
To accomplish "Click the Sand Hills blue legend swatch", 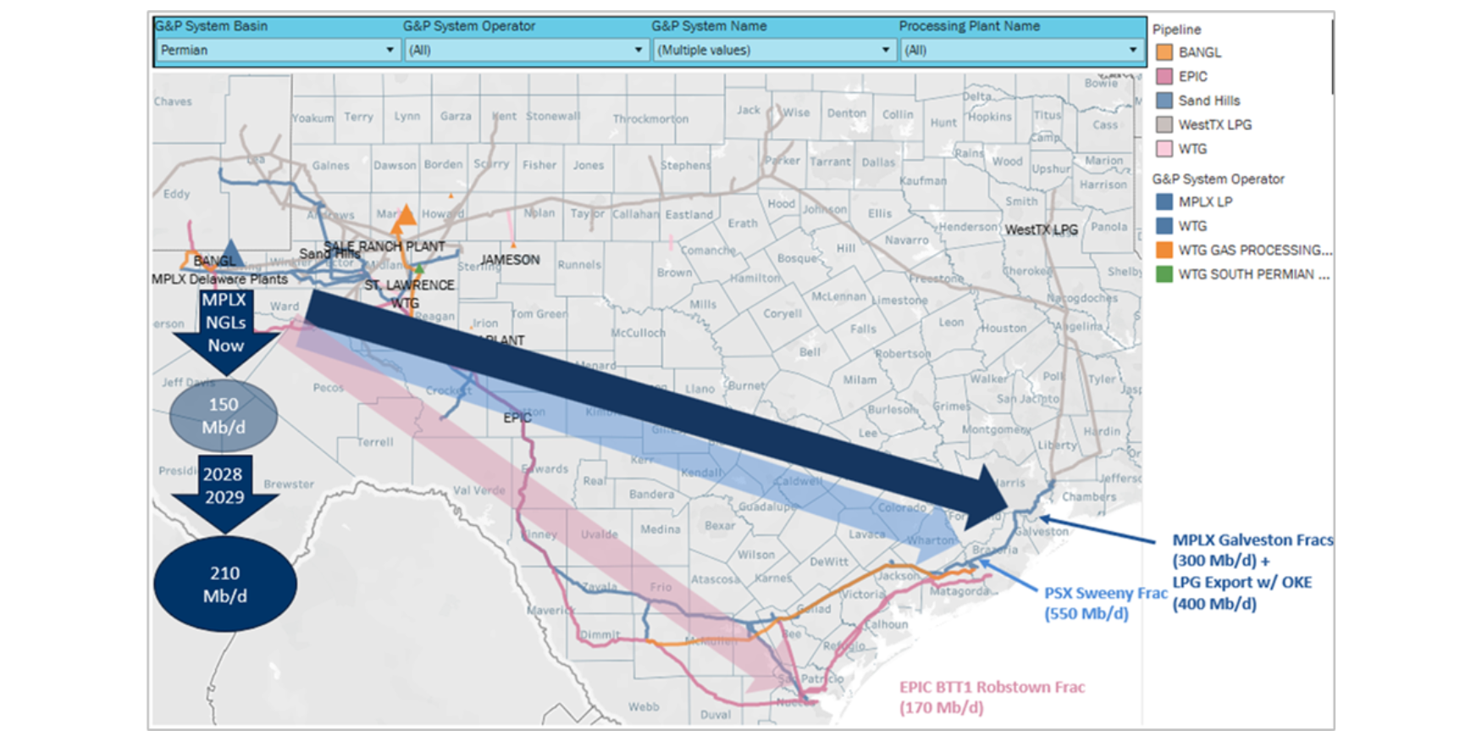I will coord(1164,100).
